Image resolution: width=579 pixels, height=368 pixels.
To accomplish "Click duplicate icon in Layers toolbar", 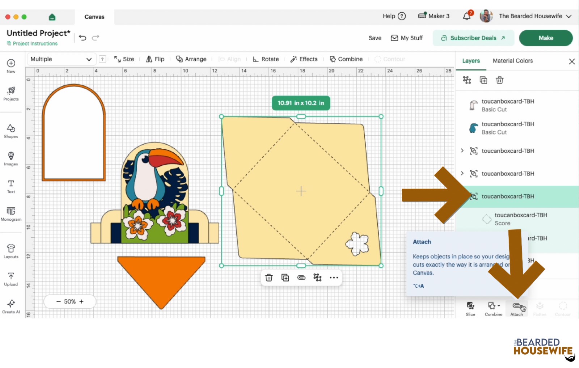I will point(483,80).
